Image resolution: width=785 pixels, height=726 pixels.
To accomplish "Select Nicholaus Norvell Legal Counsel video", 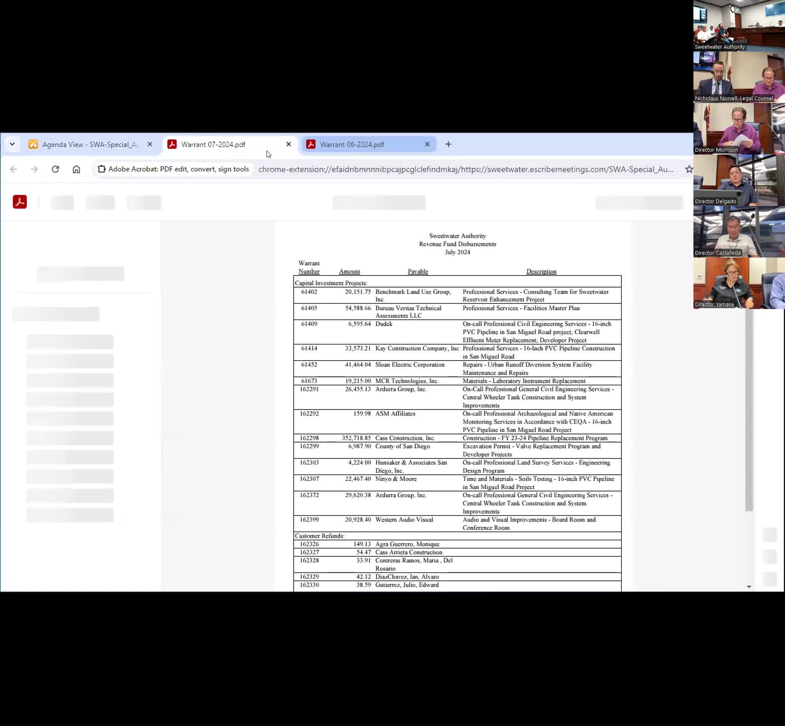I will 739,77.
